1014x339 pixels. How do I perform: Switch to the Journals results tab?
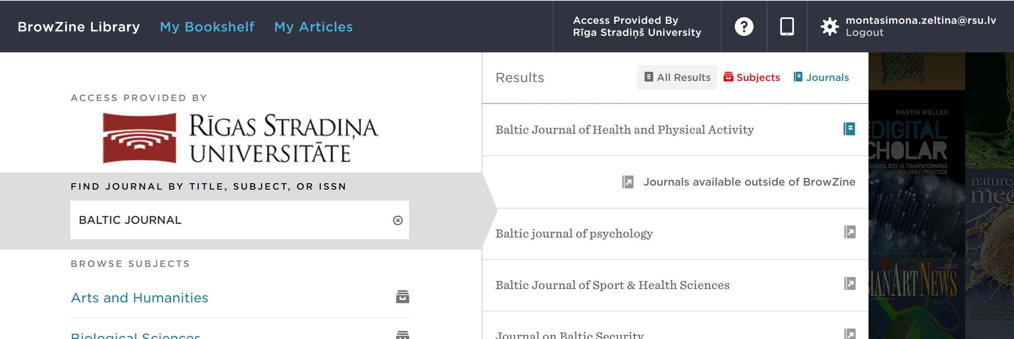(x=821, y=77)
